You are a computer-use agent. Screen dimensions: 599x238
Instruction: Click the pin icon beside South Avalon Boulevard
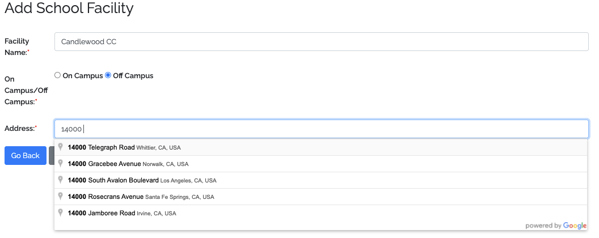click(x=61, y=180)
